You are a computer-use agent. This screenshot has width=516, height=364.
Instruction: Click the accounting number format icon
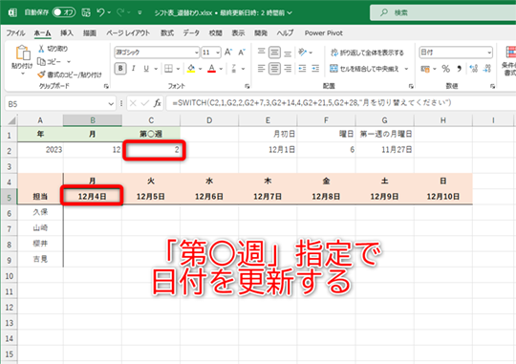click(x=425, y=69)
